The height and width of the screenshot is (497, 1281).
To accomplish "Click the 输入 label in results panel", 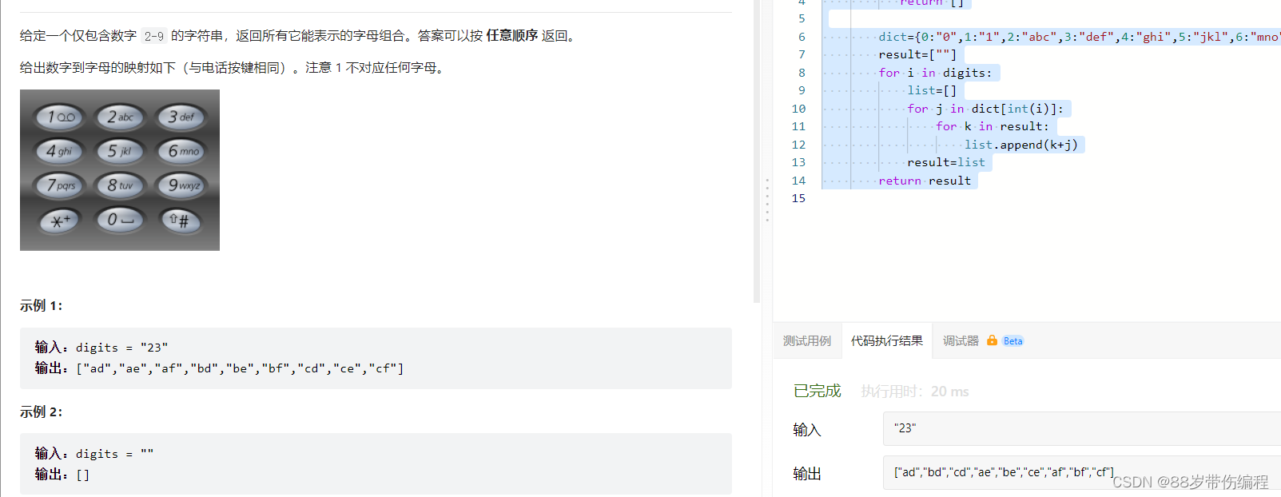I will pyautogui.click(x=807, y=430).
